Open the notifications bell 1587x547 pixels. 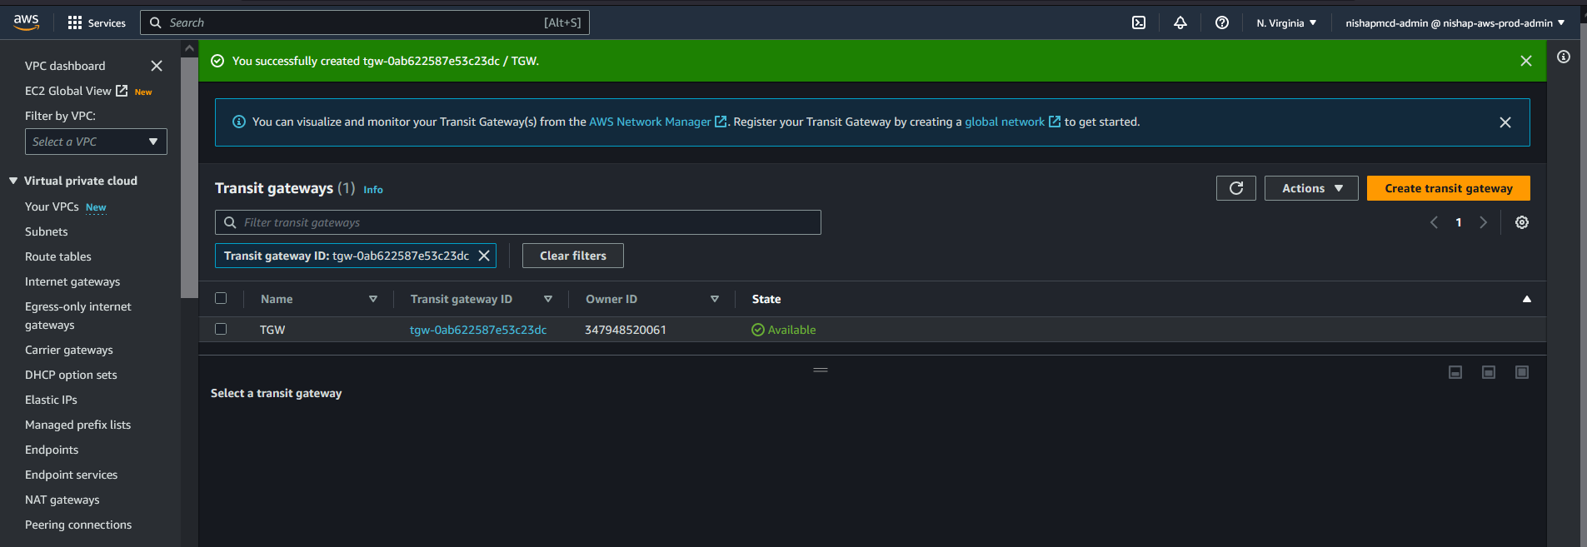1180,22
